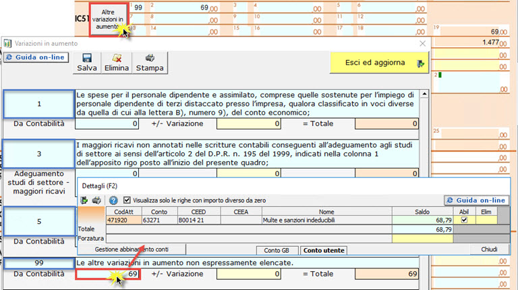Select variation row number 5 box
Image resolution: width=518 pixels, height=290 pixels.
point(39,221)
